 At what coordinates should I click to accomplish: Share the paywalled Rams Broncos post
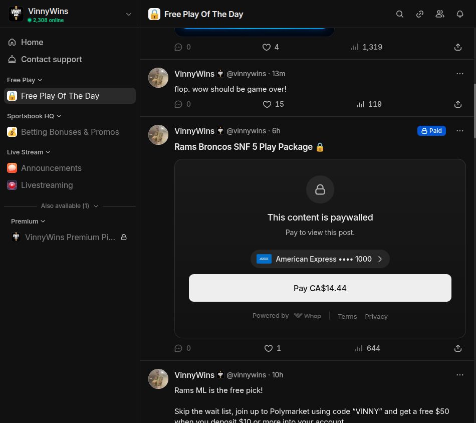[x=458, y=348]
